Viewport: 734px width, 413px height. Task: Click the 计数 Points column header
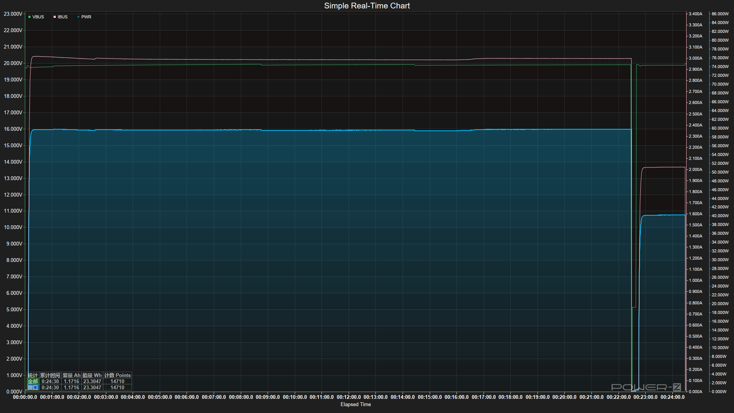point(117,375)
